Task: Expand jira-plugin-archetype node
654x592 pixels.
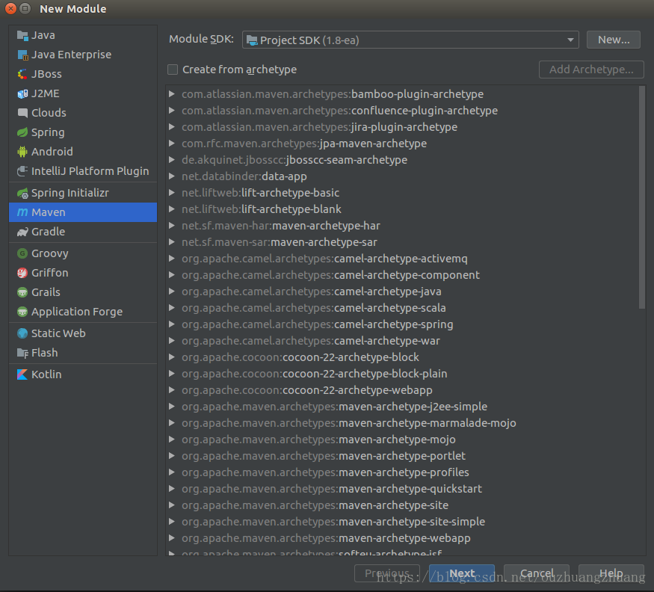Action: pos(171,127)
